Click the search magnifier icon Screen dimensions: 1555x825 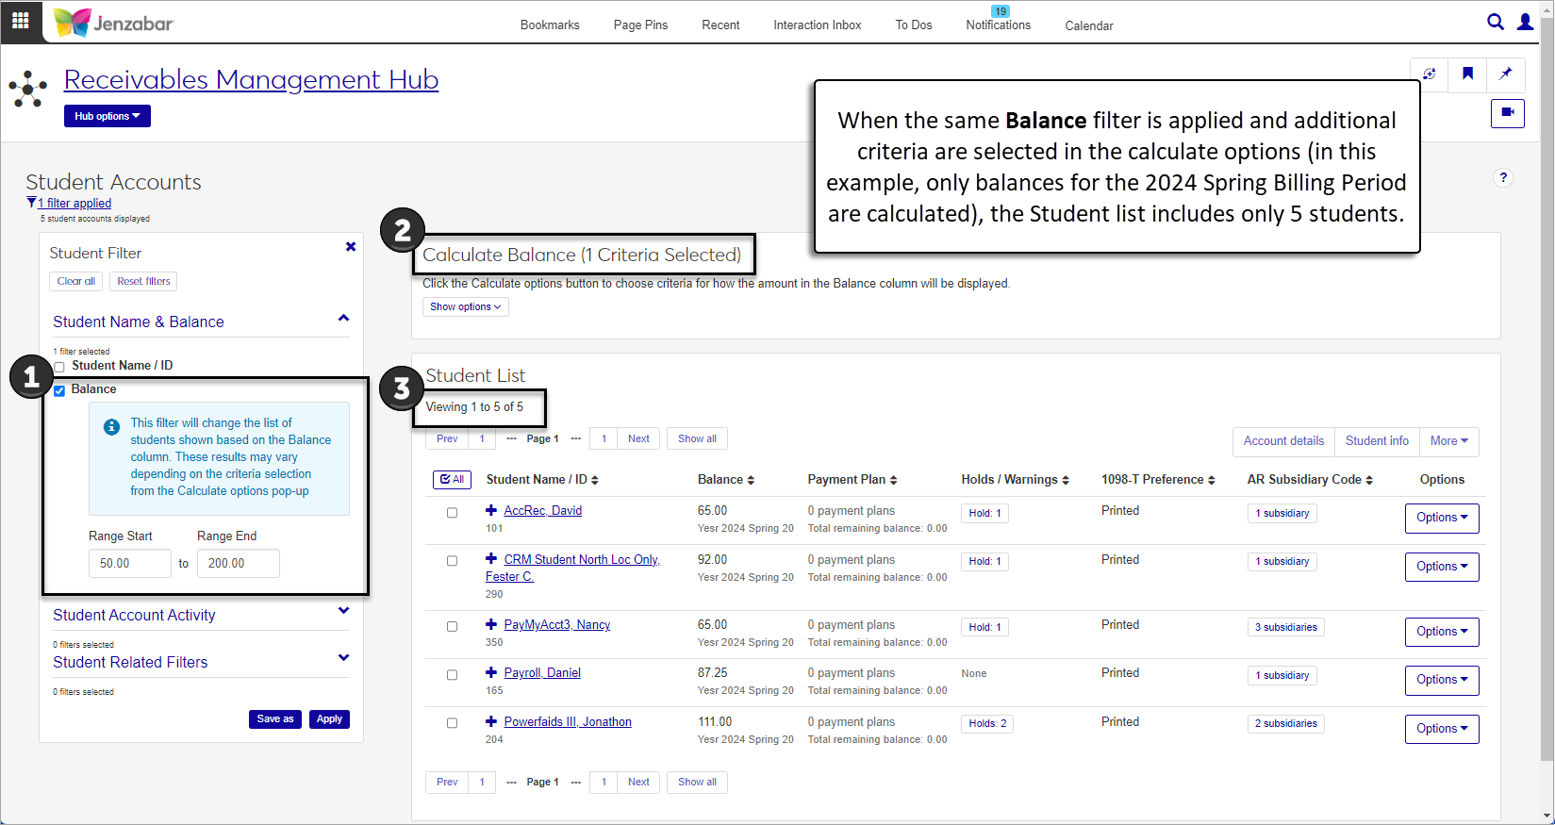pyautogui.click(x=1495, y=22)
